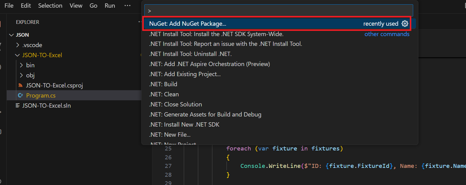
Task: Open the Selection menu
Action: tap(50, 6)
